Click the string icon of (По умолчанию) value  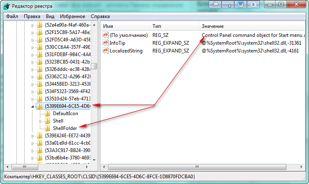[106, 35]
